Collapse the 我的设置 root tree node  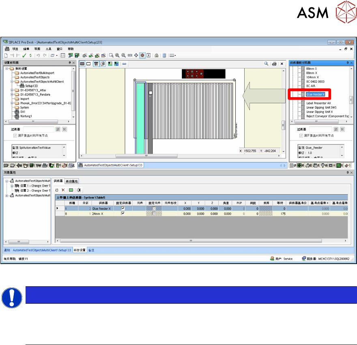pos(7,68)
